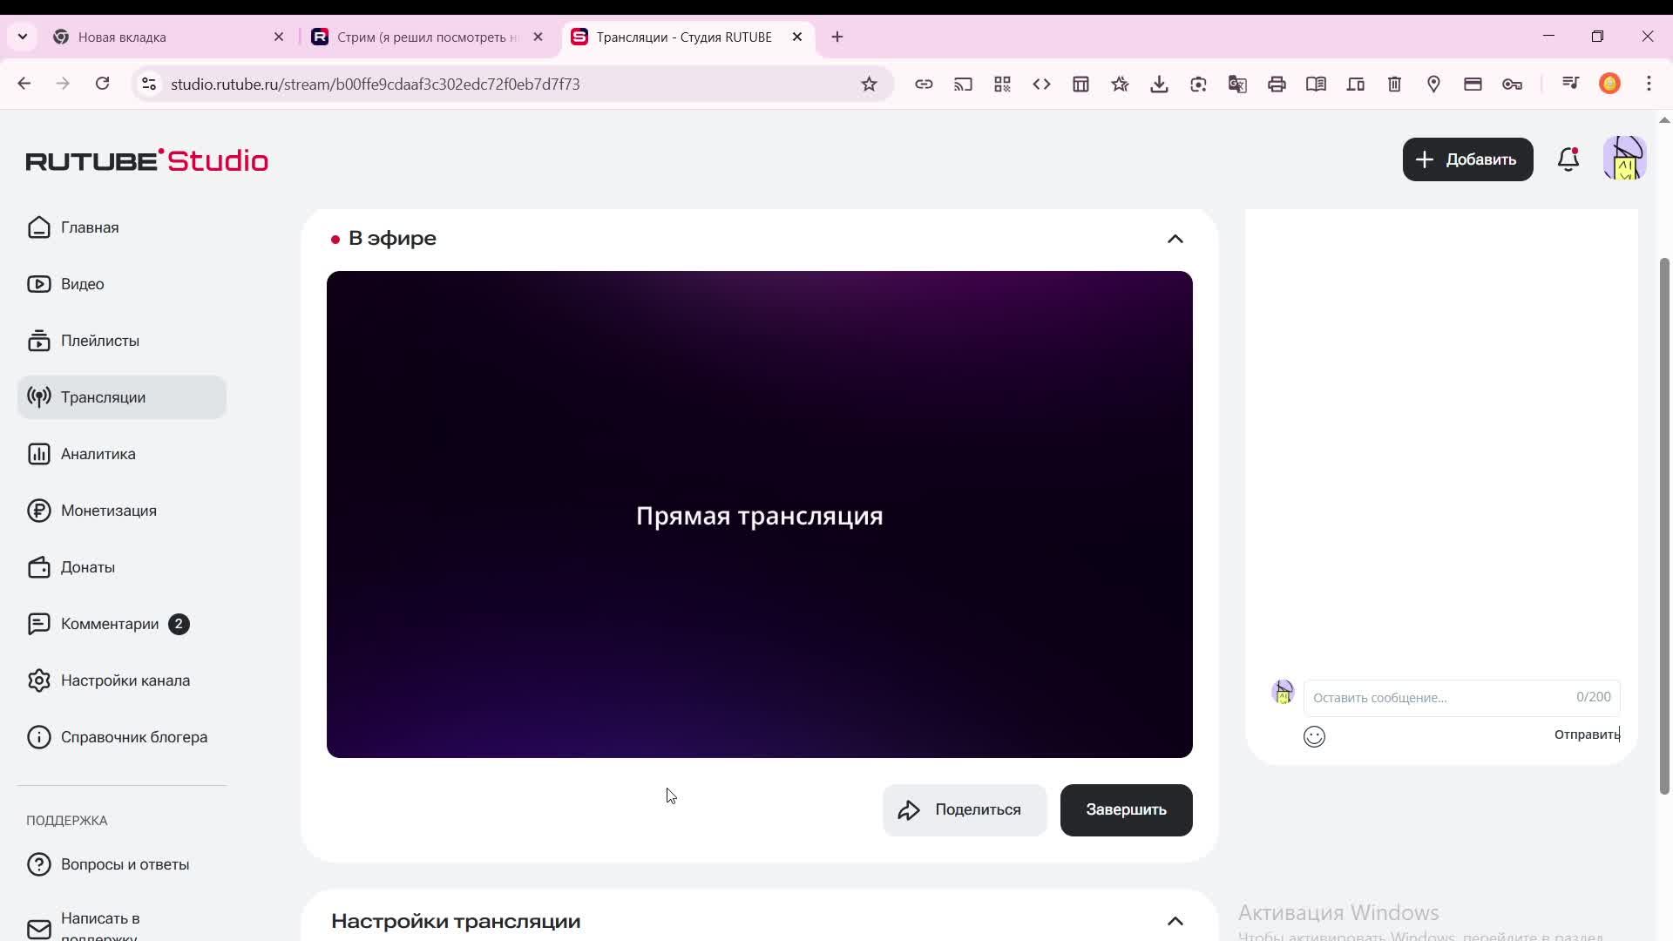This screenshot has width=1673, height=941.
Task: Open Настройки канала gear item
Action: (125, 680)
